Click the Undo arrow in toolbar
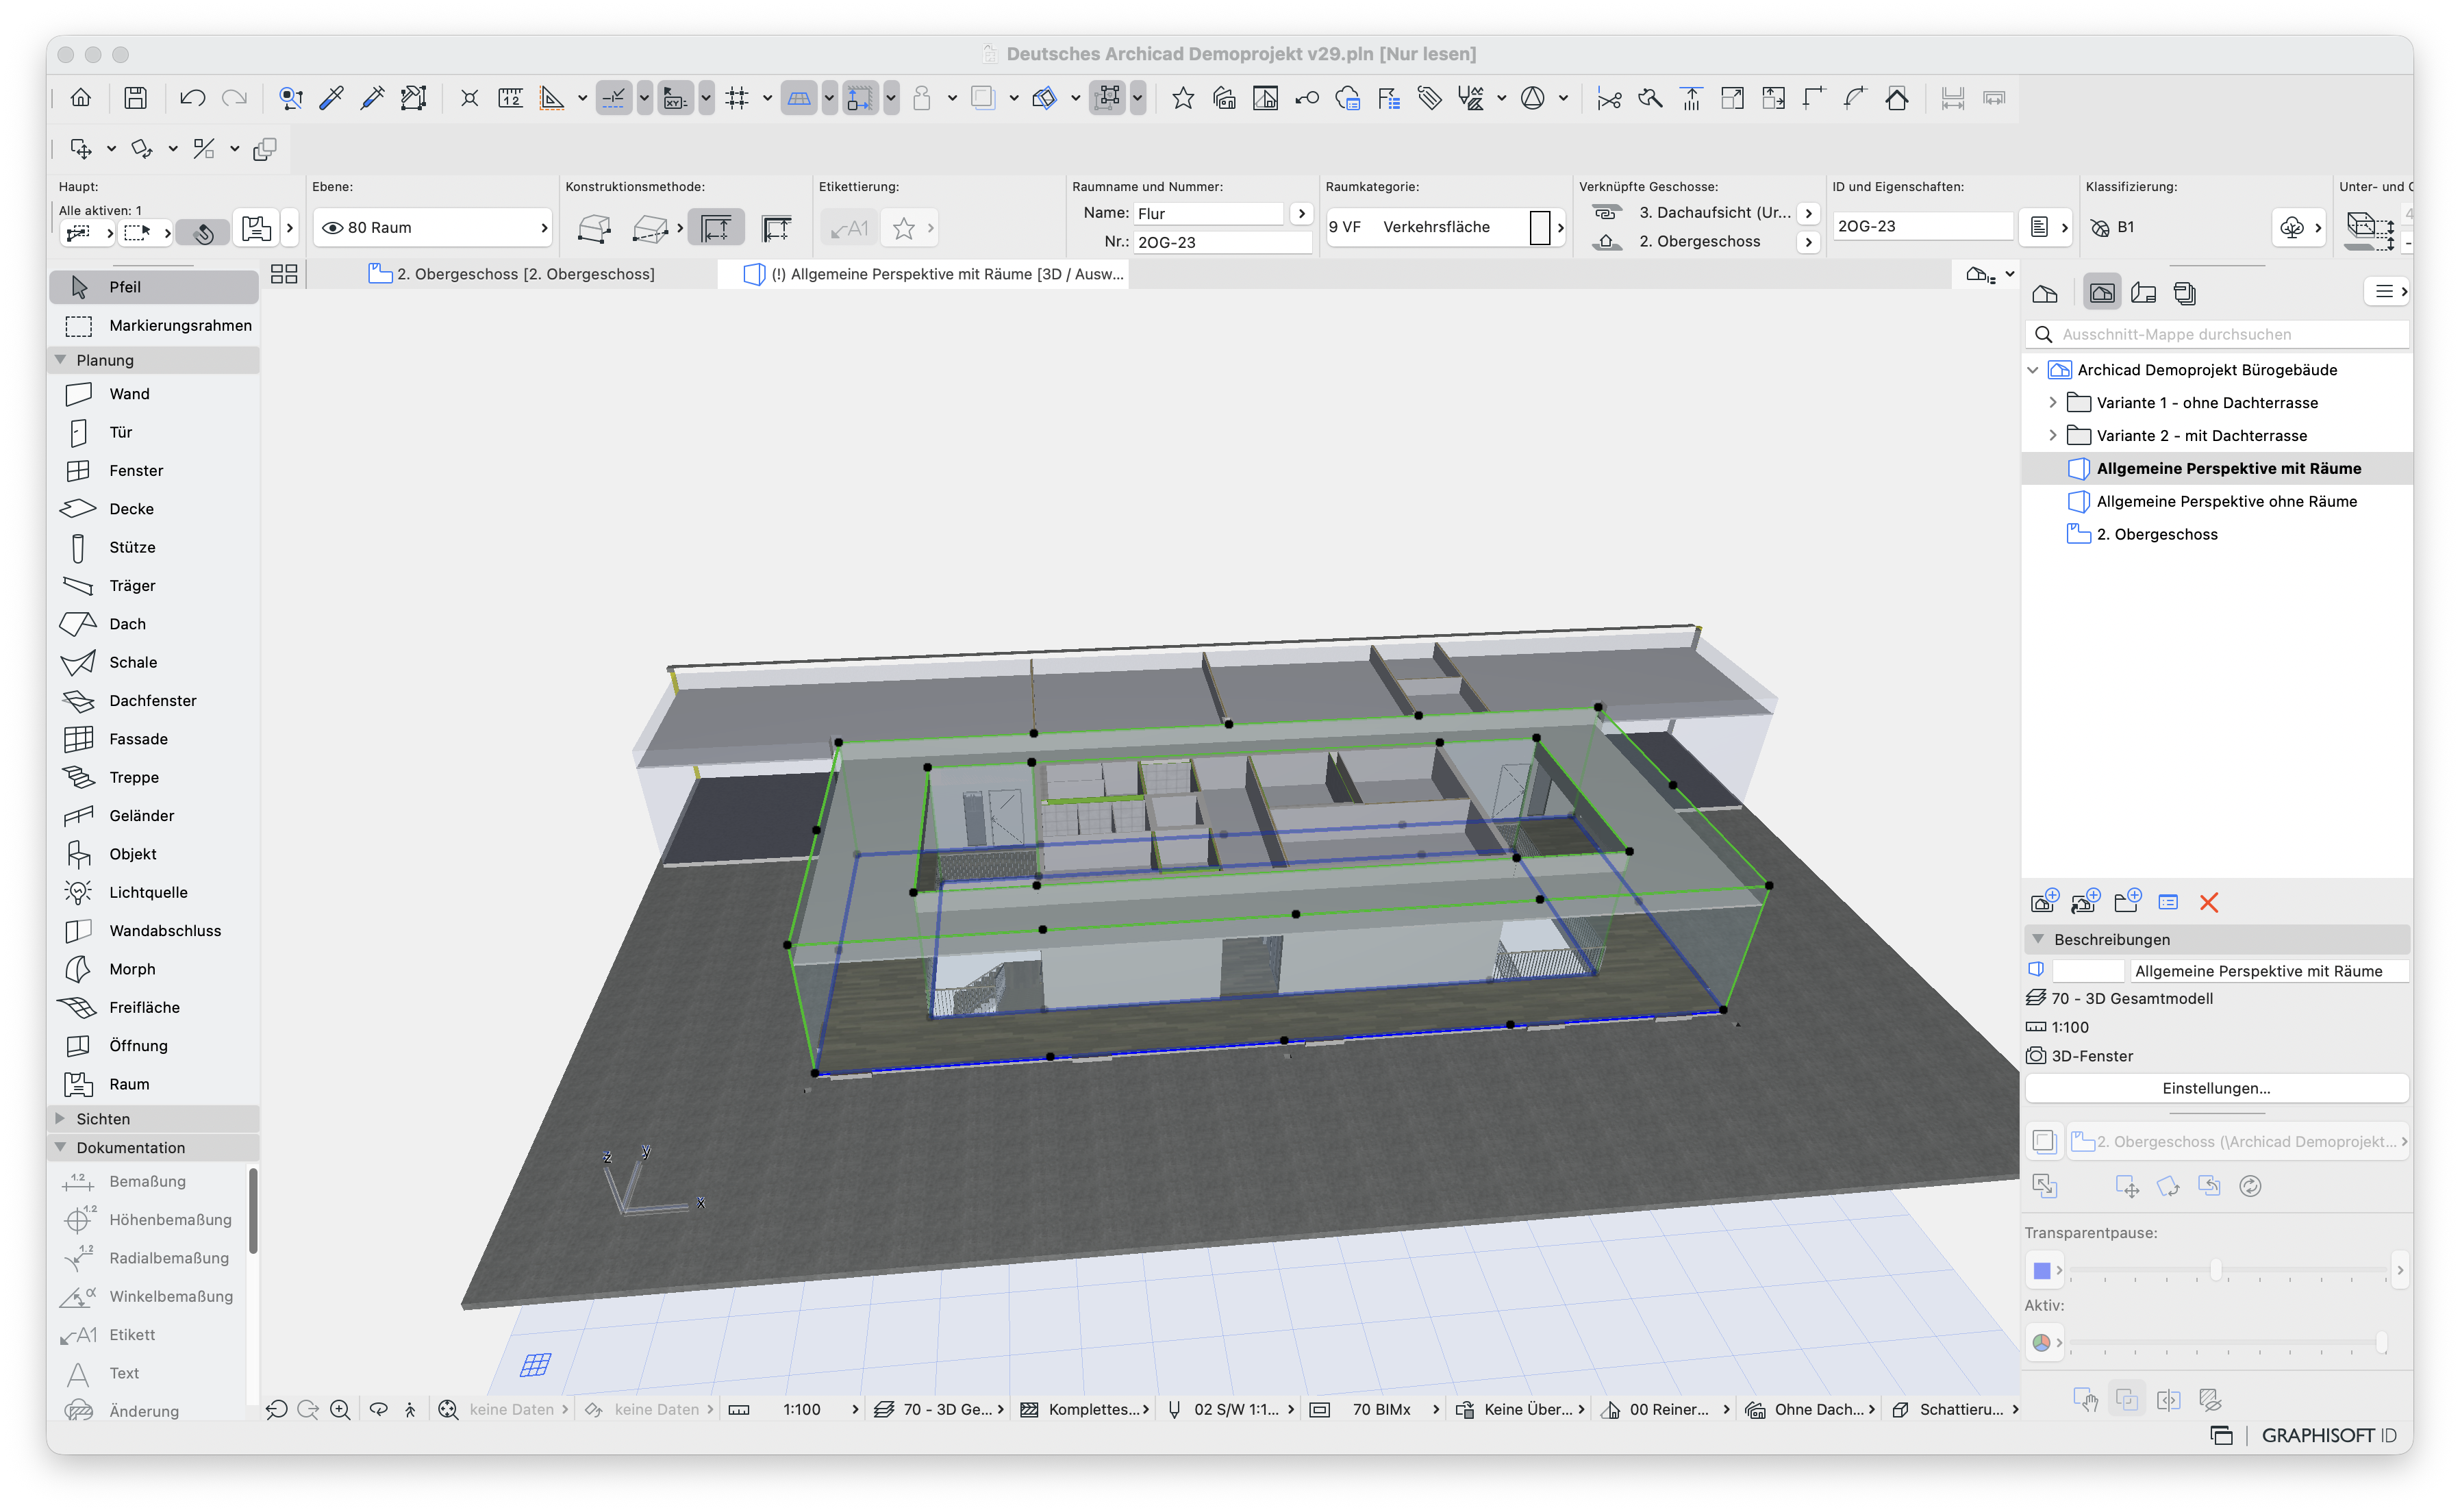 [192, 98]
